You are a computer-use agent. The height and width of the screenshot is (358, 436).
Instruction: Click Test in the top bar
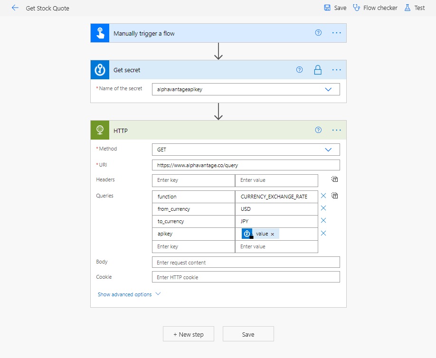coord(414,8)
